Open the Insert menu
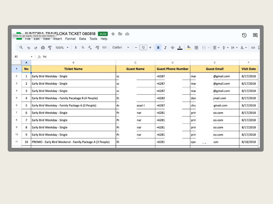 click(57, 39)
